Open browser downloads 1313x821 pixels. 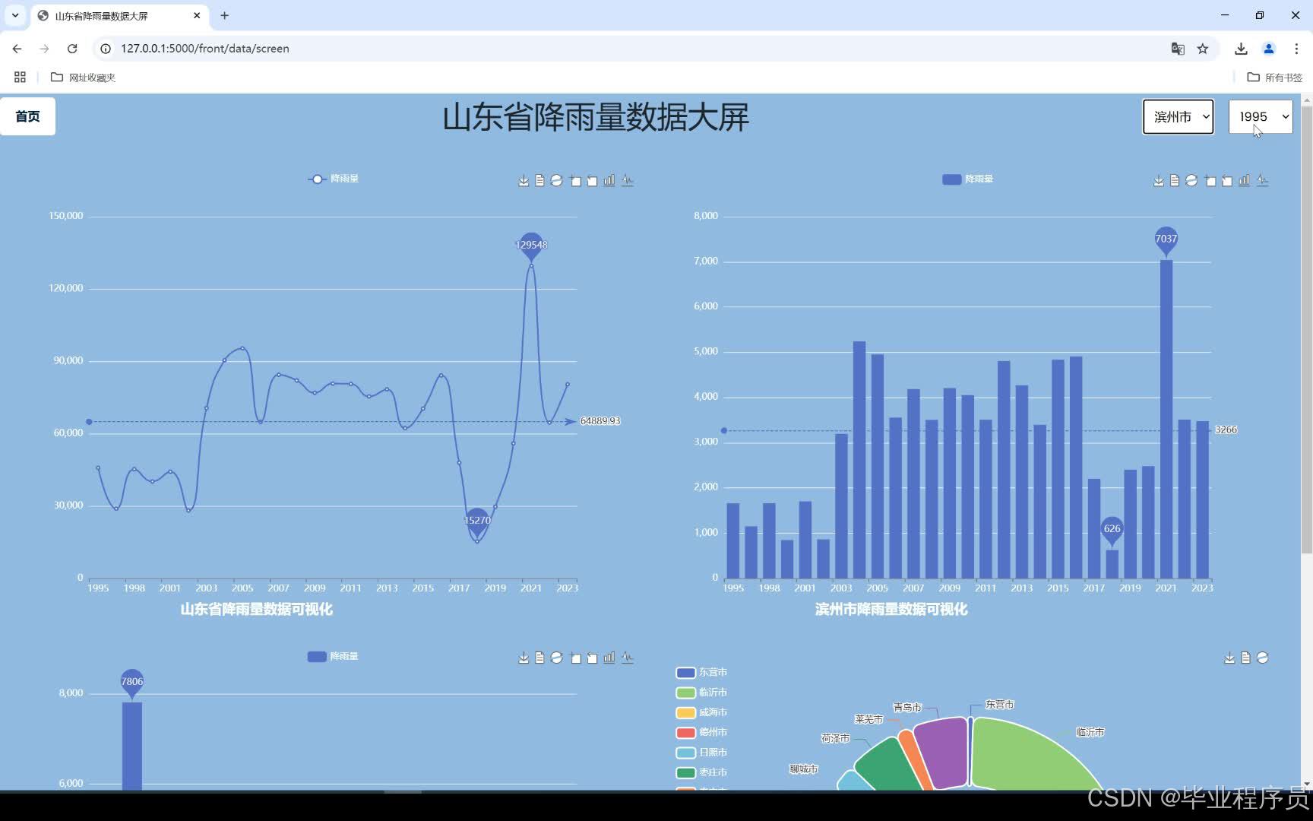(1241, 49)
